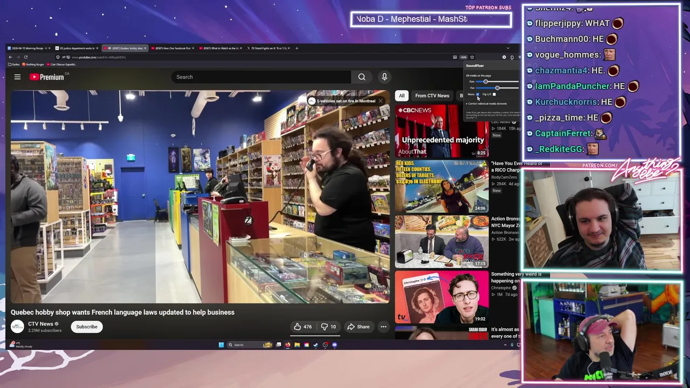
Task: Open the Windows Start menu
Action: (221, 345)
